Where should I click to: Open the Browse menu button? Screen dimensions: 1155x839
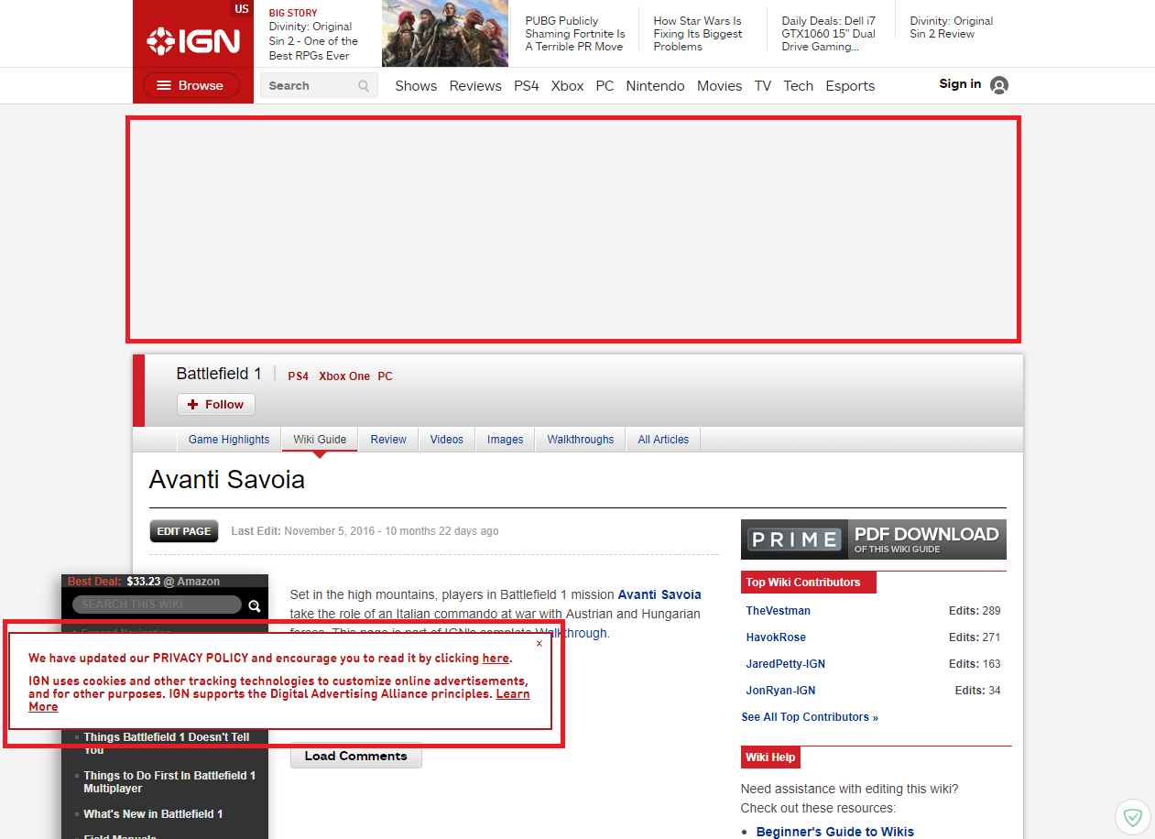191,85
